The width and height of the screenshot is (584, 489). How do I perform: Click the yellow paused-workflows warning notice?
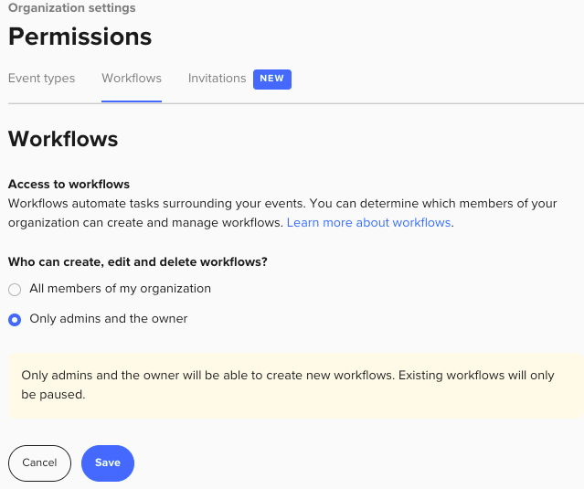point(292,386)
